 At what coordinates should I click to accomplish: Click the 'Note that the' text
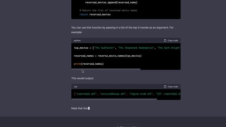click(x=79, y=108)
